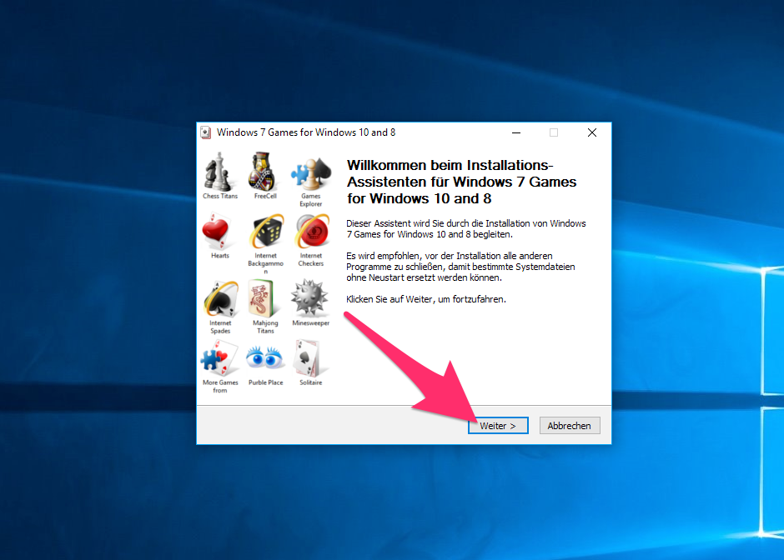This screenshot has width=784, height=560.
Task: Minimize the installer window
Action: point(516,132)
